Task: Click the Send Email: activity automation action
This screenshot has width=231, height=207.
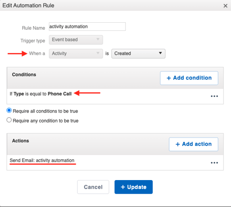Action: [42, 160]
